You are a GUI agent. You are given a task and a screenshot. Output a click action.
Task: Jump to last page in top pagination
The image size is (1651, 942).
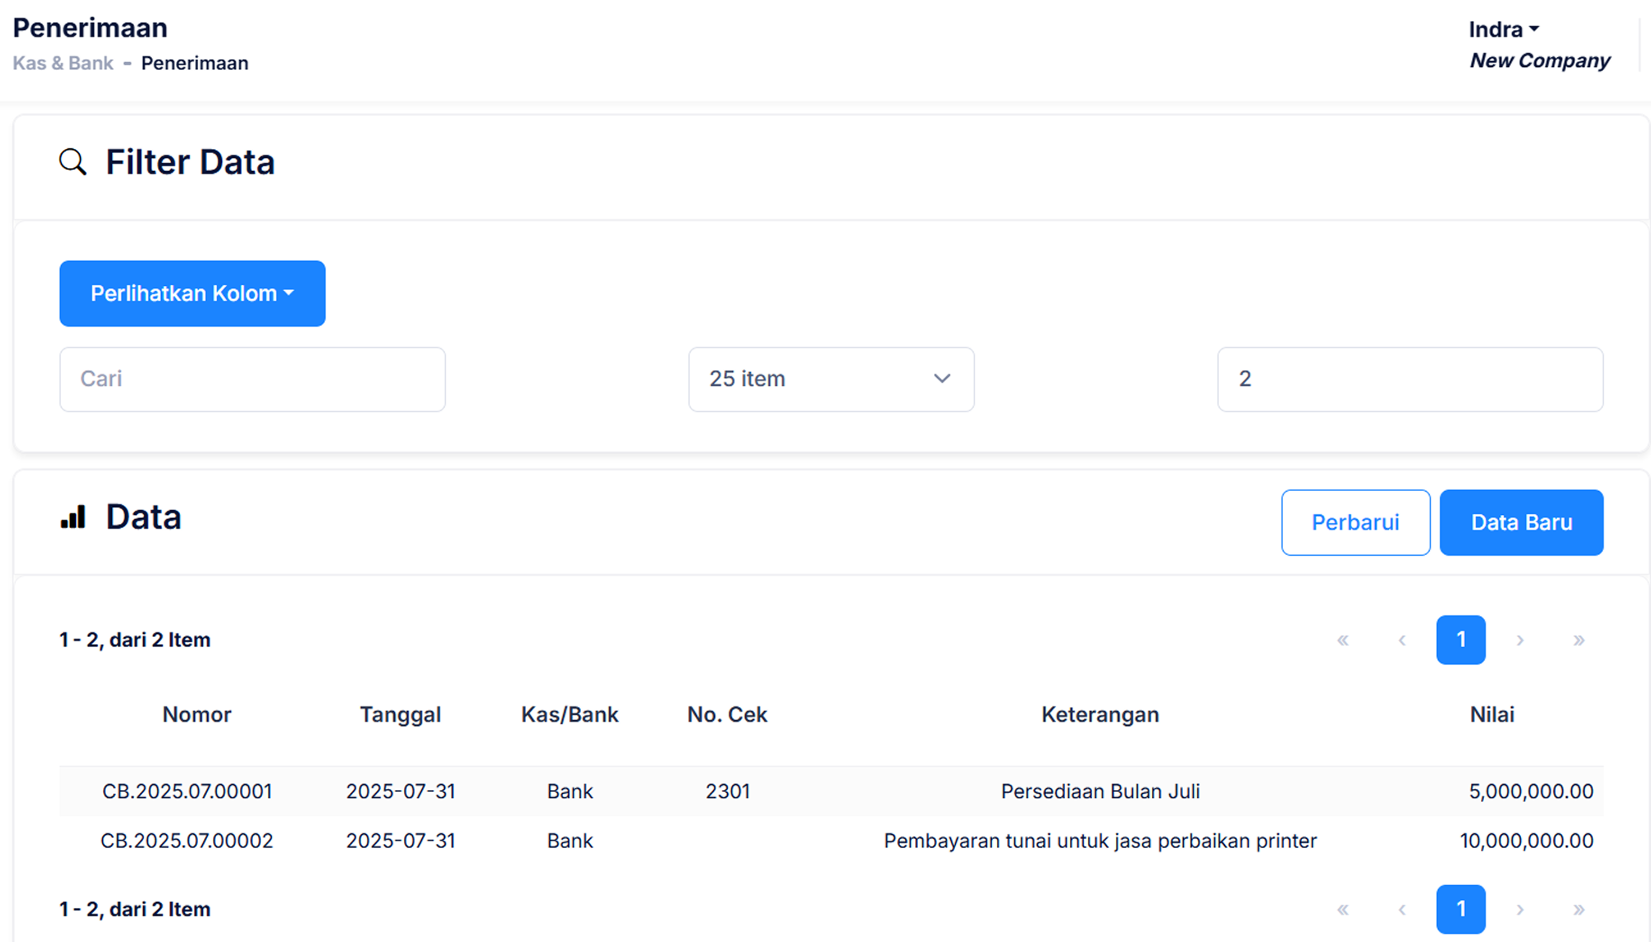pyautogui.click(x=1579, y=640)
